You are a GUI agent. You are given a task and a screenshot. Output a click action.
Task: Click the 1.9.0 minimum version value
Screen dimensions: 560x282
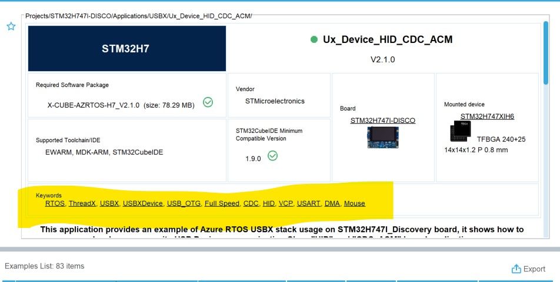(253, 159)
